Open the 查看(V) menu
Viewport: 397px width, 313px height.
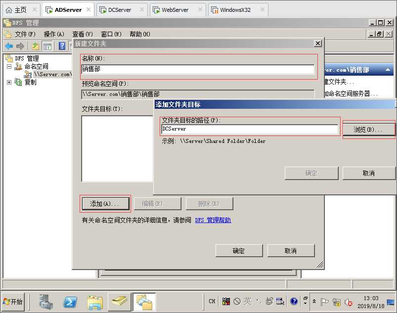click(82, 34)
